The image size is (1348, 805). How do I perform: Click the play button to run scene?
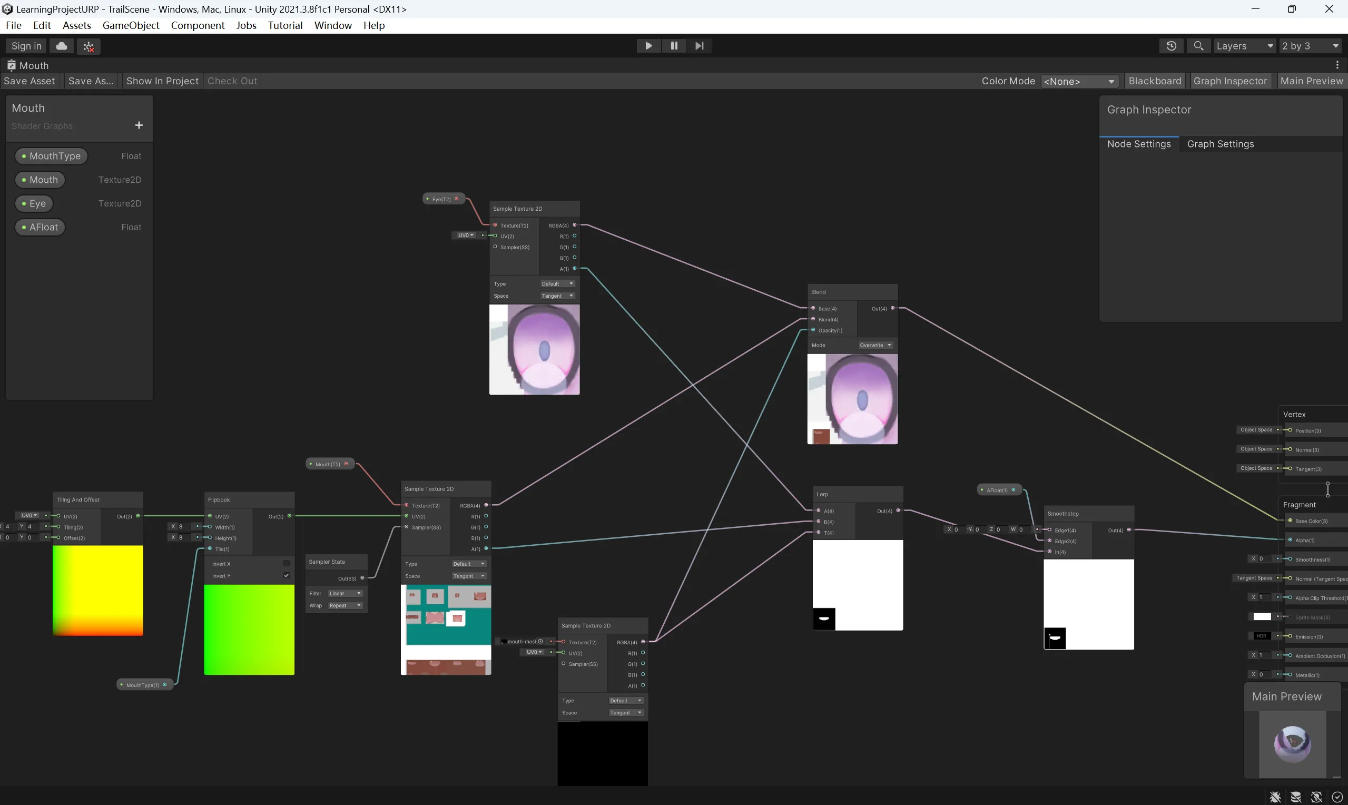coord(647,45)
